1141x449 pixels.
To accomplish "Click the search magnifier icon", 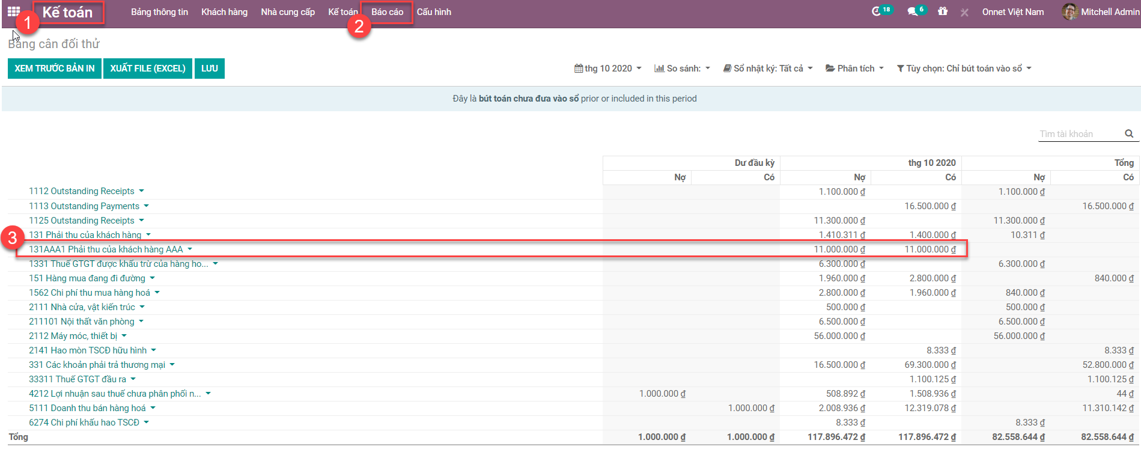I will [1129, 133].
